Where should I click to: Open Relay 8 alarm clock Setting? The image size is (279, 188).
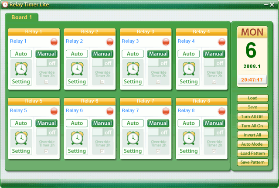click(189, 142)
